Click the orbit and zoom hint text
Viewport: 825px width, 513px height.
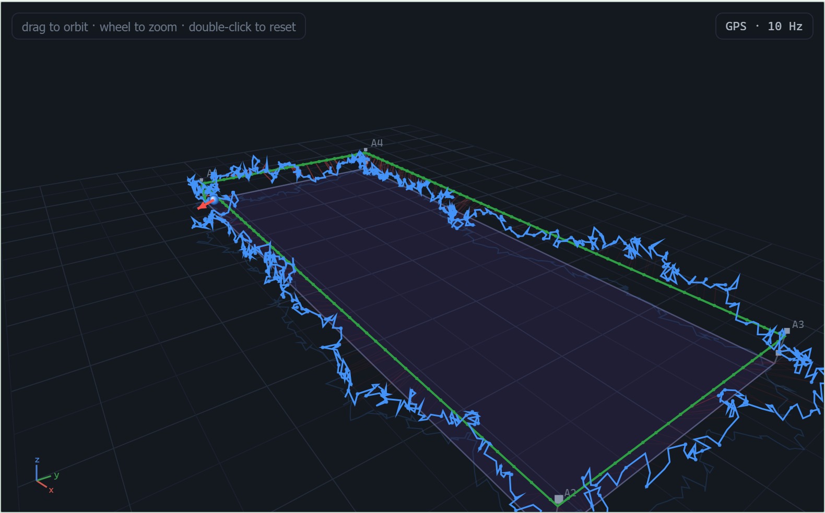[159, 27]
